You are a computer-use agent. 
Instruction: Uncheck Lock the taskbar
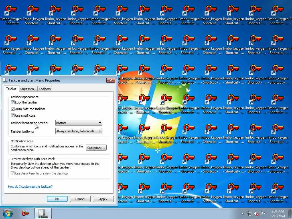click(13, 102)
